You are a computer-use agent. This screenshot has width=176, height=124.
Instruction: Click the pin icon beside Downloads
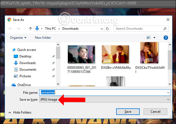pos(54,63)
